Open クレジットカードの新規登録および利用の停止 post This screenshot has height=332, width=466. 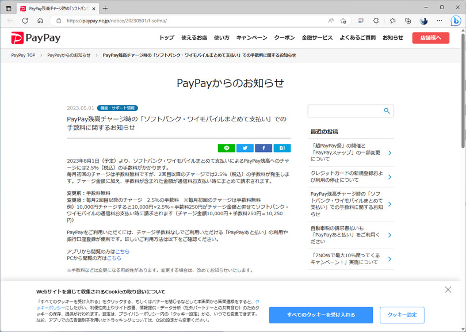click(347, 177)
